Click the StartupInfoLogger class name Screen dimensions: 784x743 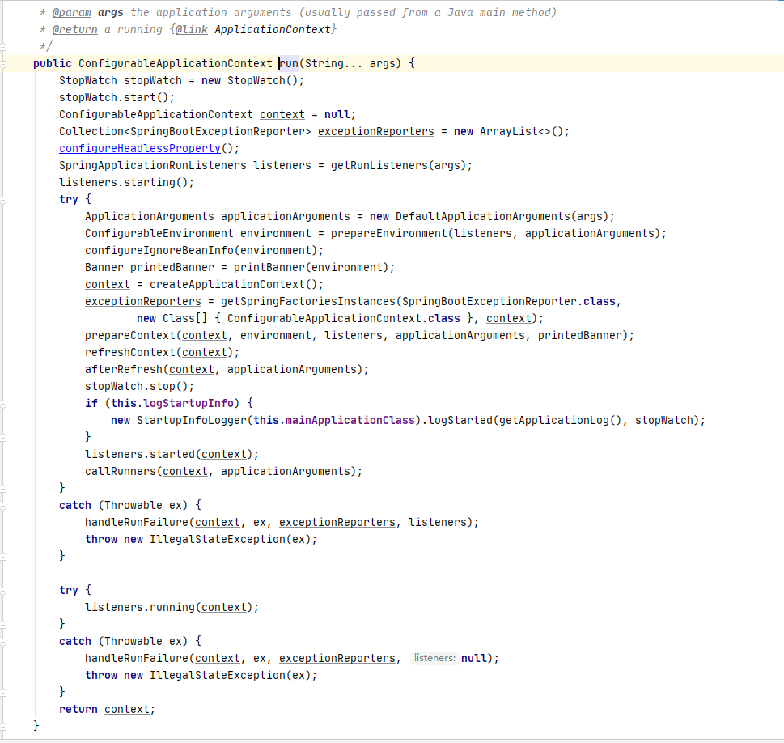pyautogui.click(x=191, y=420)
